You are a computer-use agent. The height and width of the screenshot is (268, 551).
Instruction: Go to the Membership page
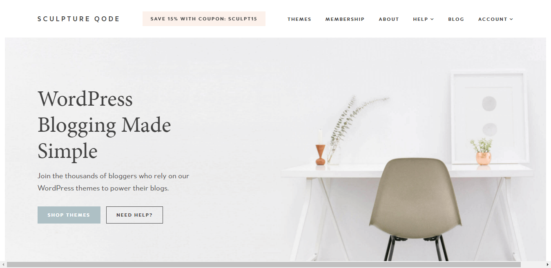(x=345, y=19)
